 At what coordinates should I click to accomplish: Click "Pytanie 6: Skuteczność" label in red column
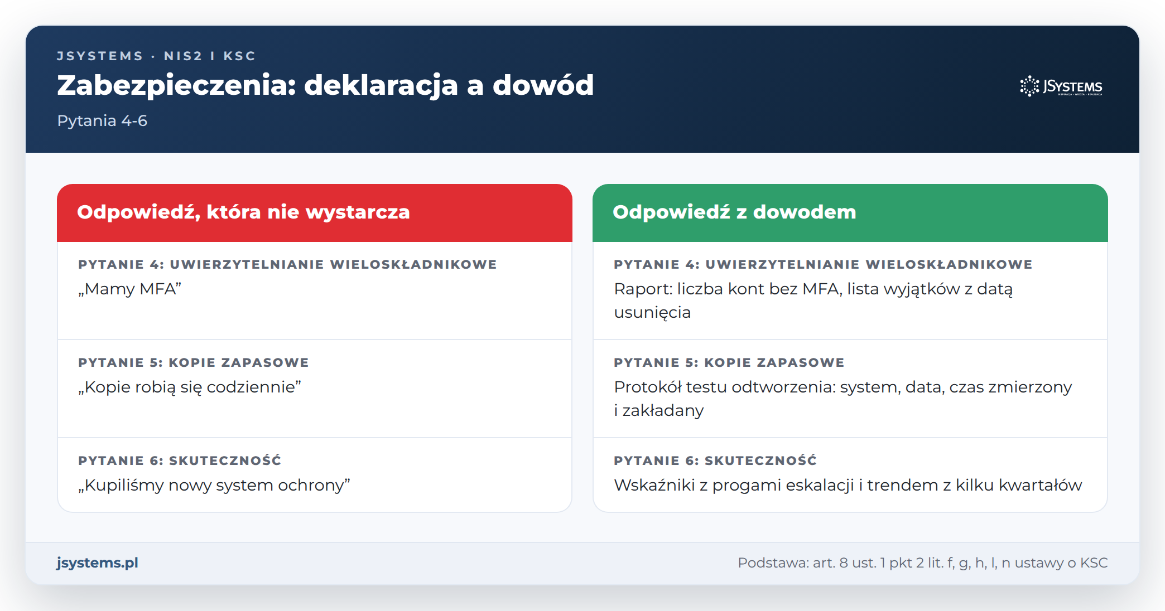[x=180, y=460]
